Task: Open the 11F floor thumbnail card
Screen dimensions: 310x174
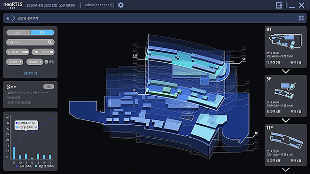Action: pos(285,145)
